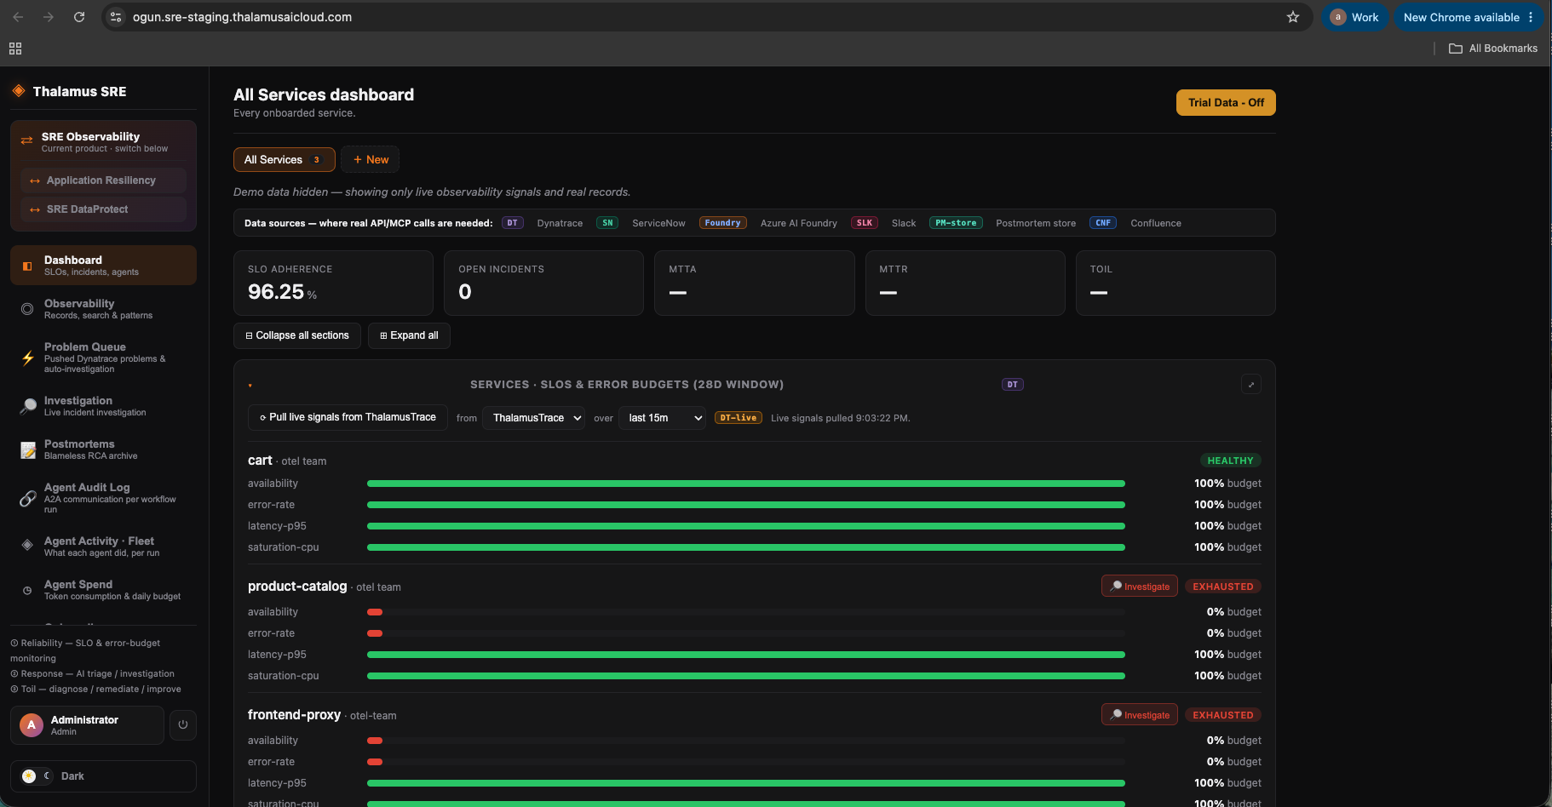Open Agent Spend page

(x=103, y=590)
